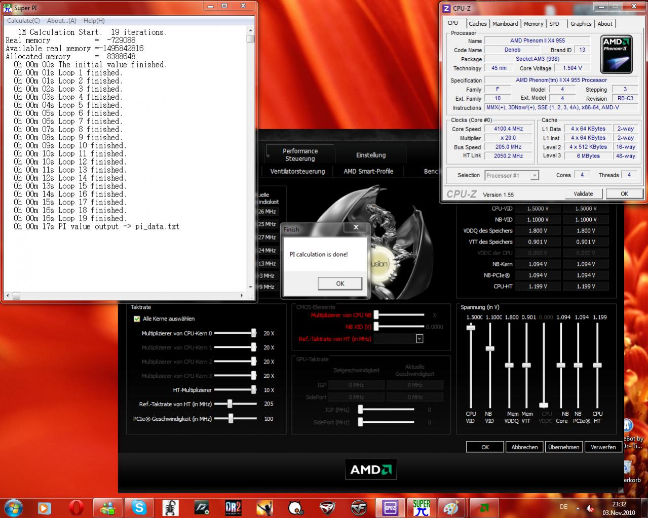Open Performance Steuerung tab in AMD OverDrive
Image resolution: width=648 pixels, height=518 pixels.
click(x=300, y=155)
